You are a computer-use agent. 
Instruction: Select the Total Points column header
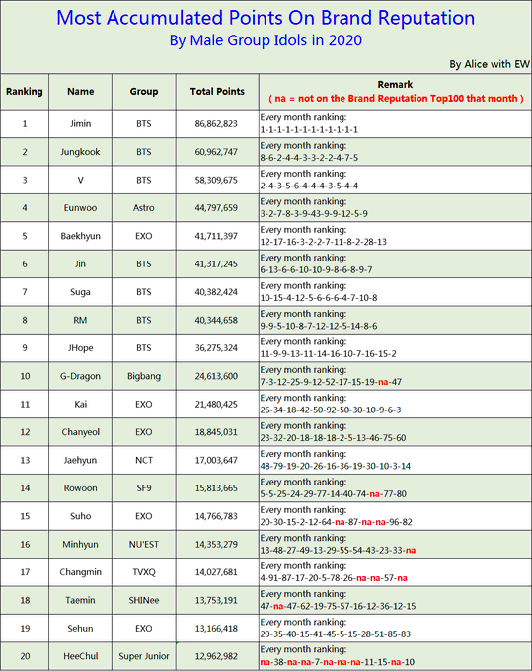coord(217,91)
